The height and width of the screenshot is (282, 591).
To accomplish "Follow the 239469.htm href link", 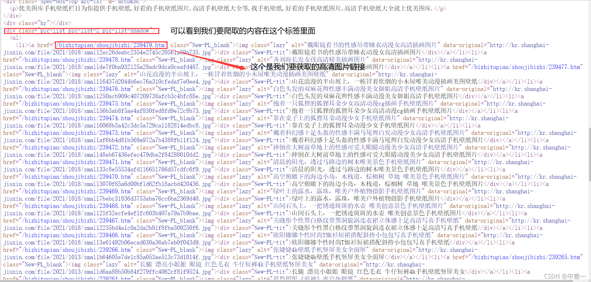I will (x=77, y=191).
